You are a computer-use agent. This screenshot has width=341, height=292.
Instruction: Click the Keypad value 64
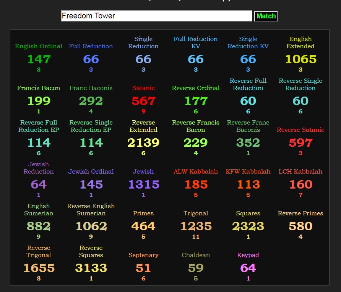248,268
